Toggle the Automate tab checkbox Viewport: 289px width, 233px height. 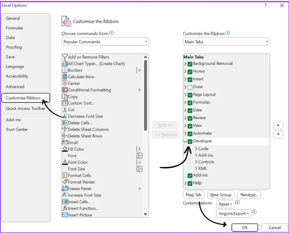click(190, 134)
